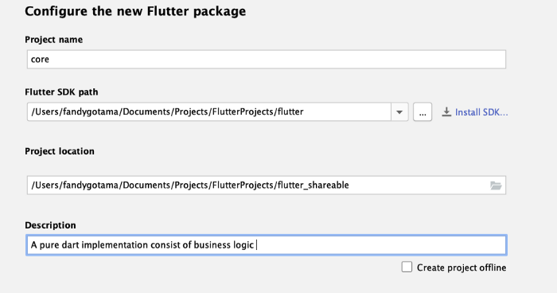Browse for SDK with the ellipsis button

423,112
